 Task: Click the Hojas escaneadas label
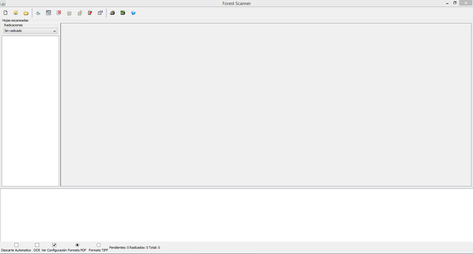[x=15, y=20]
